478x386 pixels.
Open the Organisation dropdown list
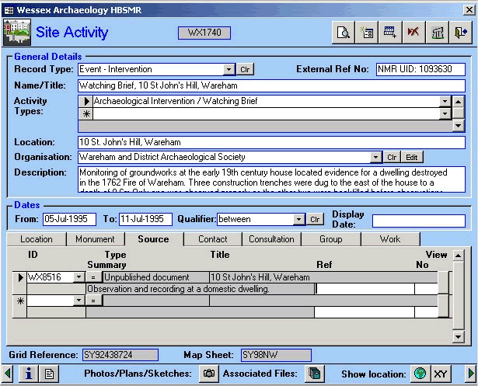click(376, 157)
